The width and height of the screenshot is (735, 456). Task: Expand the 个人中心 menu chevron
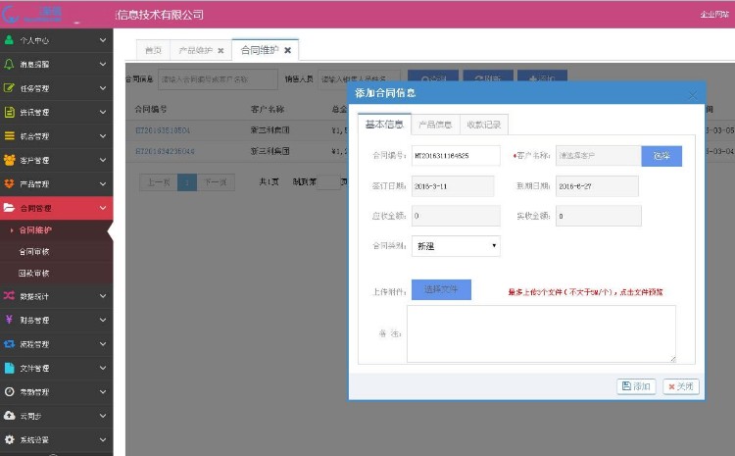[103, 40]
